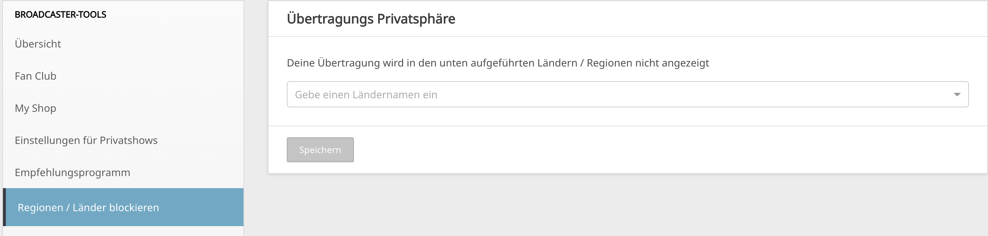988x236 pixels.
Task: Expand the country dropdown arrow
Action: 957,94
